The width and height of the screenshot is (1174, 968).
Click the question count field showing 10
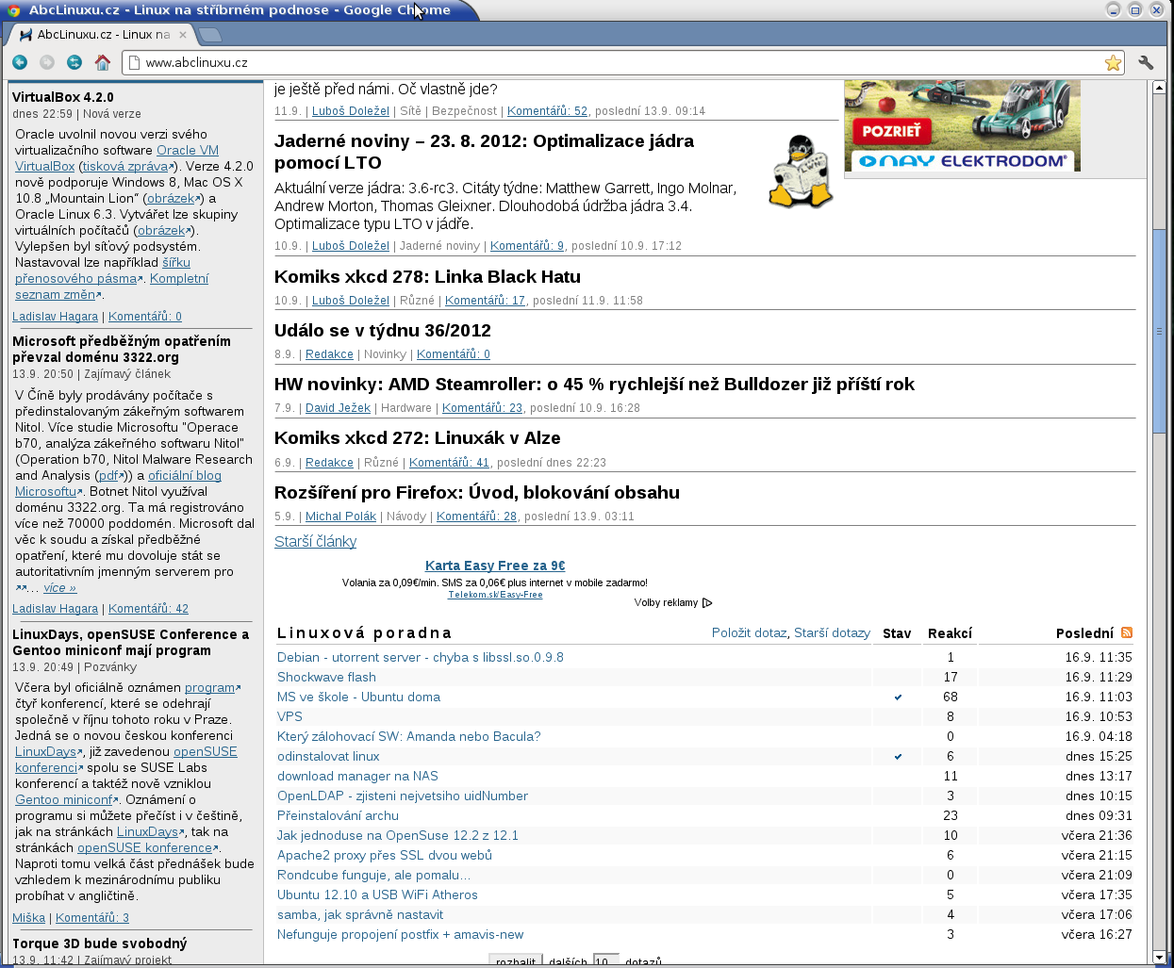605,960
